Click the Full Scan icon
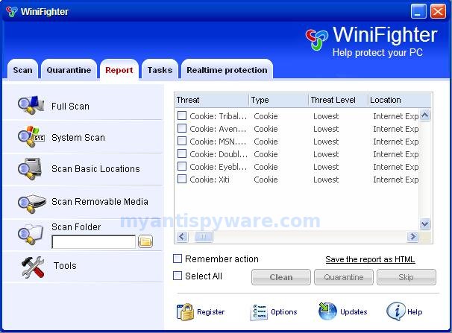452x333 pixels. [31, 105]
